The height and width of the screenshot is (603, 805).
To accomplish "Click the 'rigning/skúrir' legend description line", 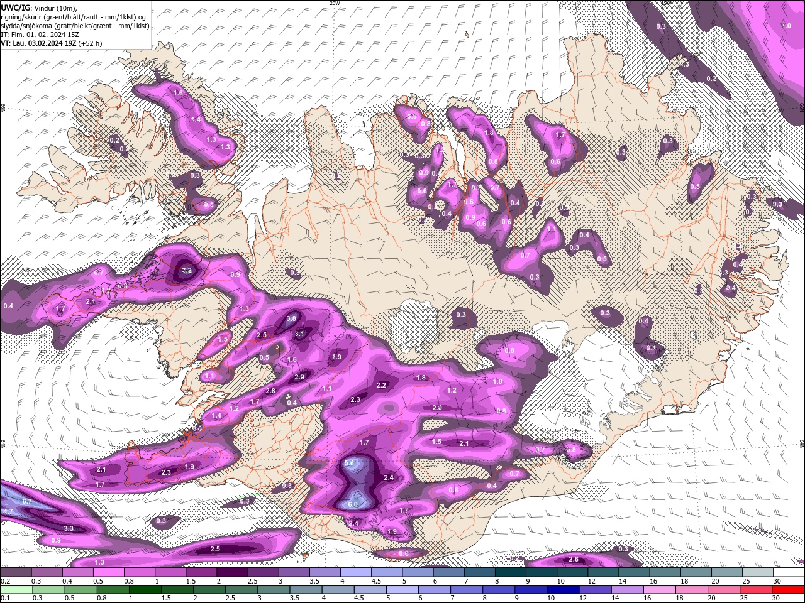I will pyautogui.click(x=75, y=17).
